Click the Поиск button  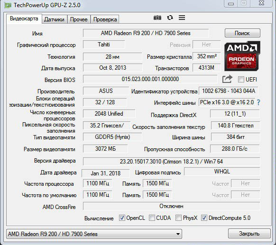coord(242,33)
